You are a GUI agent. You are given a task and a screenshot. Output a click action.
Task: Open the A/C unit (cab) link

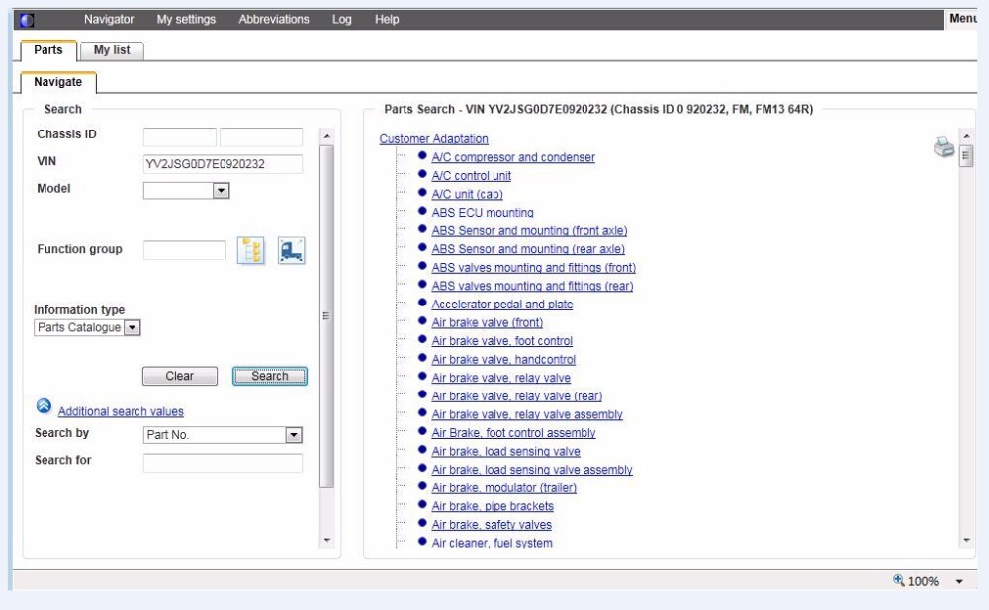[x=468, y=194]
